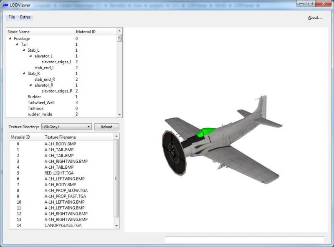Collapse the Stab_L node
Viewport: 334px width, 247px height.
coord(24,50)
